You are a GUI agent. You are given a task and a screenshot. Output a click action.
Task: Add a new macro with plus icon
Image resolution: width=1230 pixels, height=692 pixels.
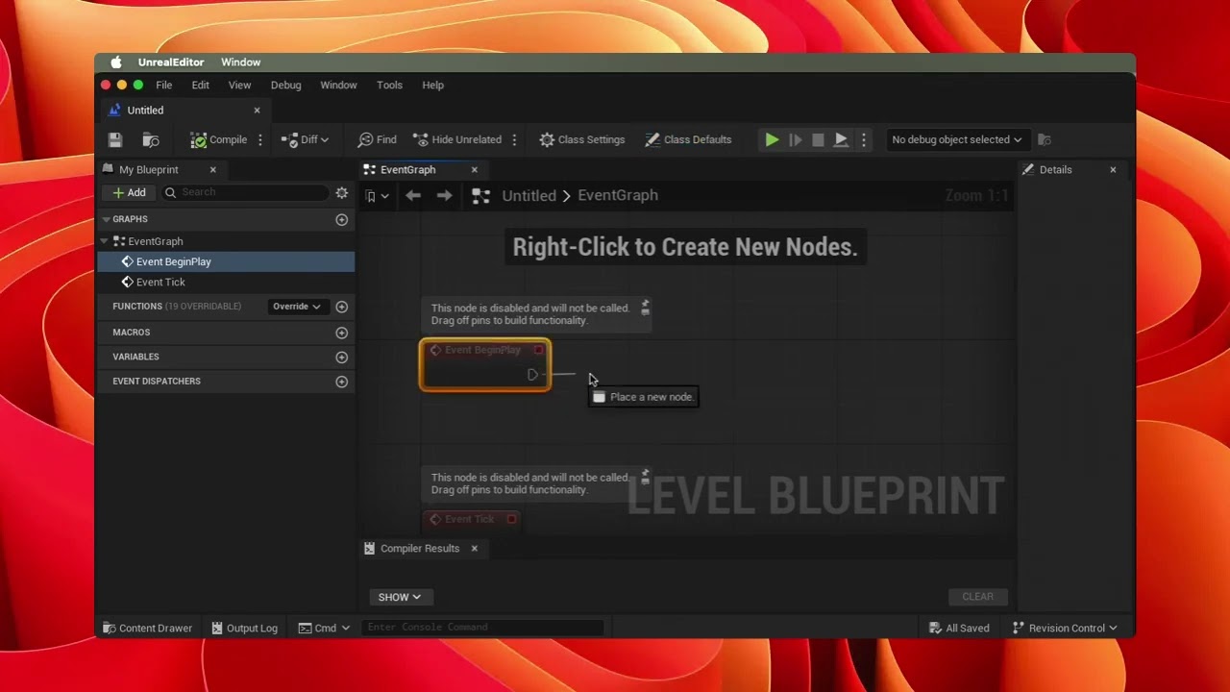pos(341,333)
